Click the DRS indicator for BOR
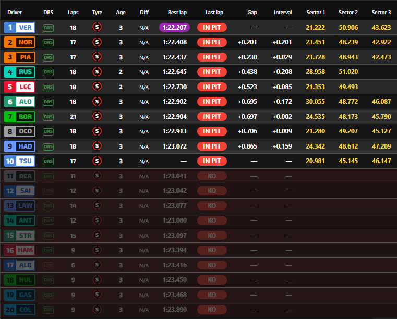 48,117
